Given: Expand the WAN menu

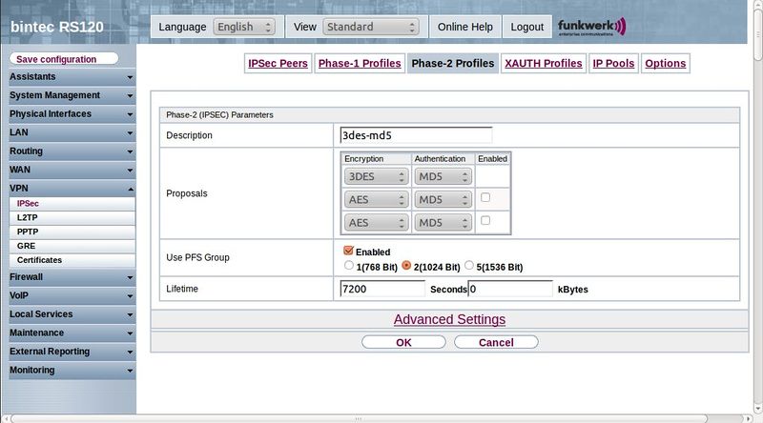Looking at the screenshot, I should pos(72,170).
